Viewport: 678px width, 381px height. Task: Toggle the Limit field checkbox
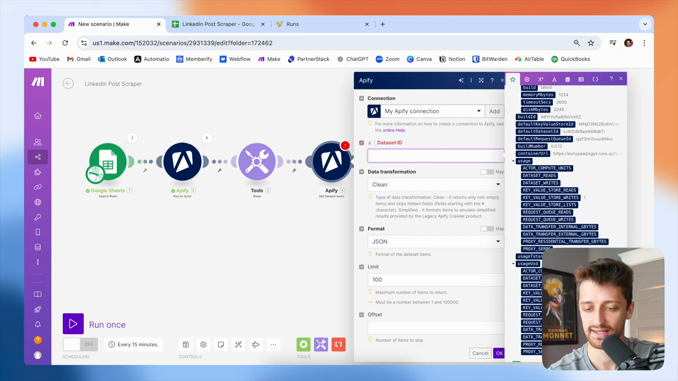click(x=362, y=267)
